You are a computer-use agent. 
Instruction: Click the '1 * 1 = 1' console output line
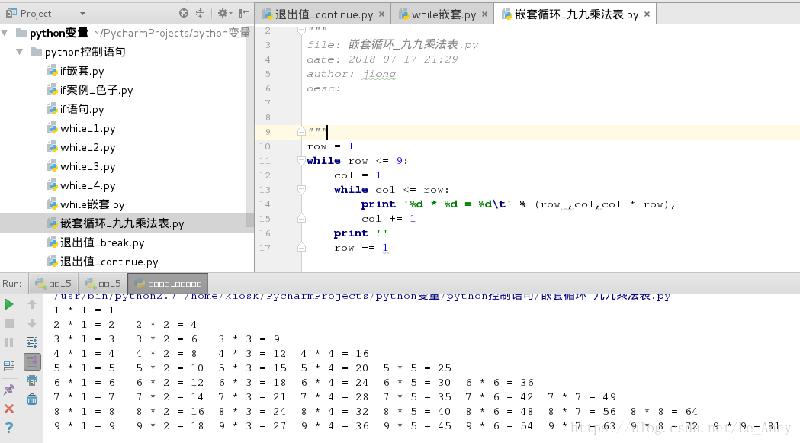pyautogui.click(x=84, y=310)
